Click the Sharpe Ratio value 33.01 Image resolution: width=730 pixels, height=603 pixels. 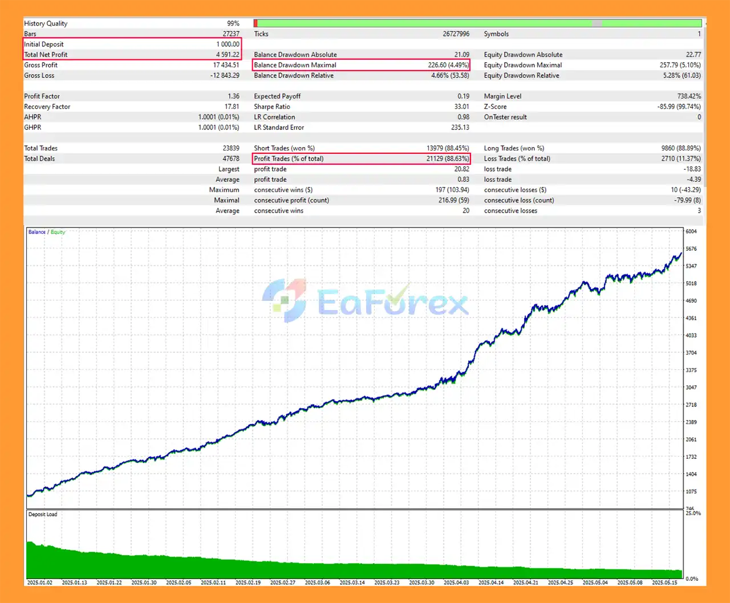461,107
